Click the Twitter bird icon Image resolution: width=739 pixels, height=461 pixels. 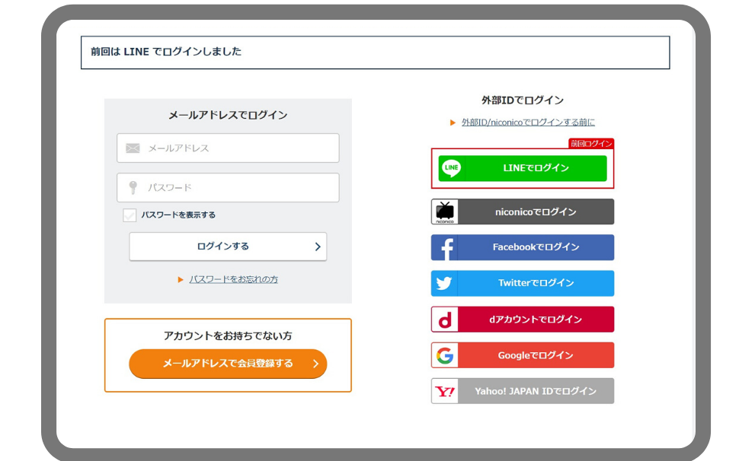pyautogui.click(x=444, y=283)
